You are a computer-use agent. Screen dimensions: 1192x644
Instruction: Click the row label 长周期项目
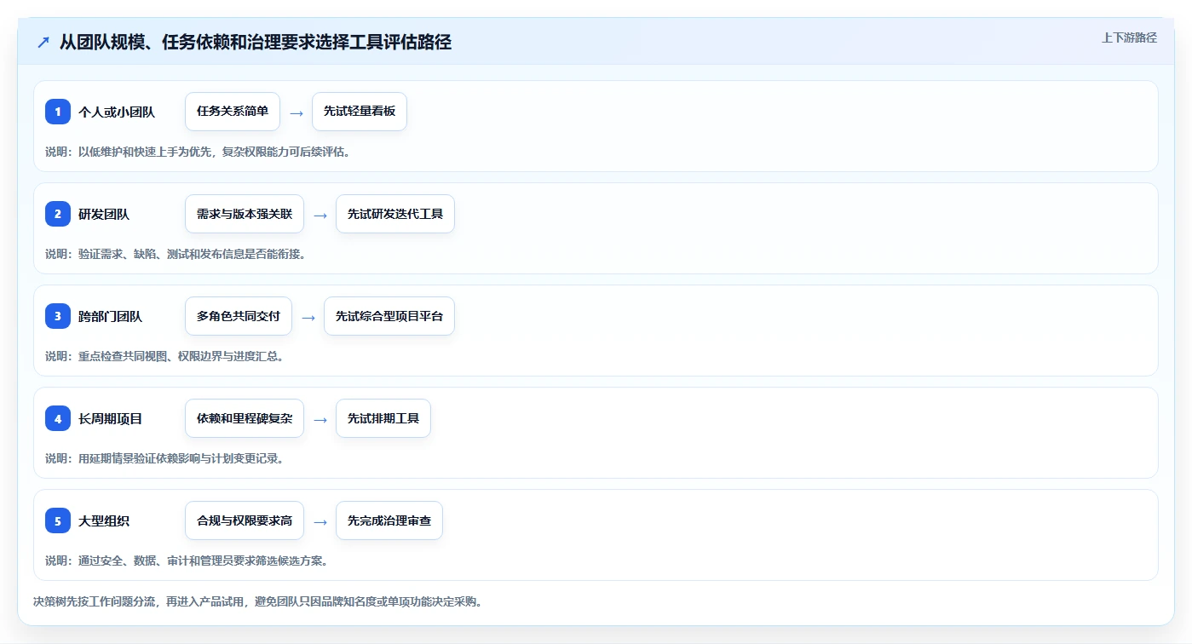coord(111,418)
